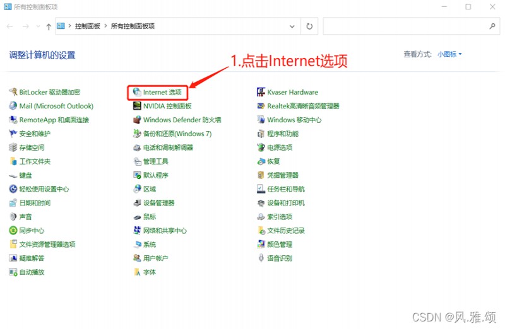Viewport: 505px width, 329px height.
Task: Open the 日期和时间 icon
Action: point(13,202)
